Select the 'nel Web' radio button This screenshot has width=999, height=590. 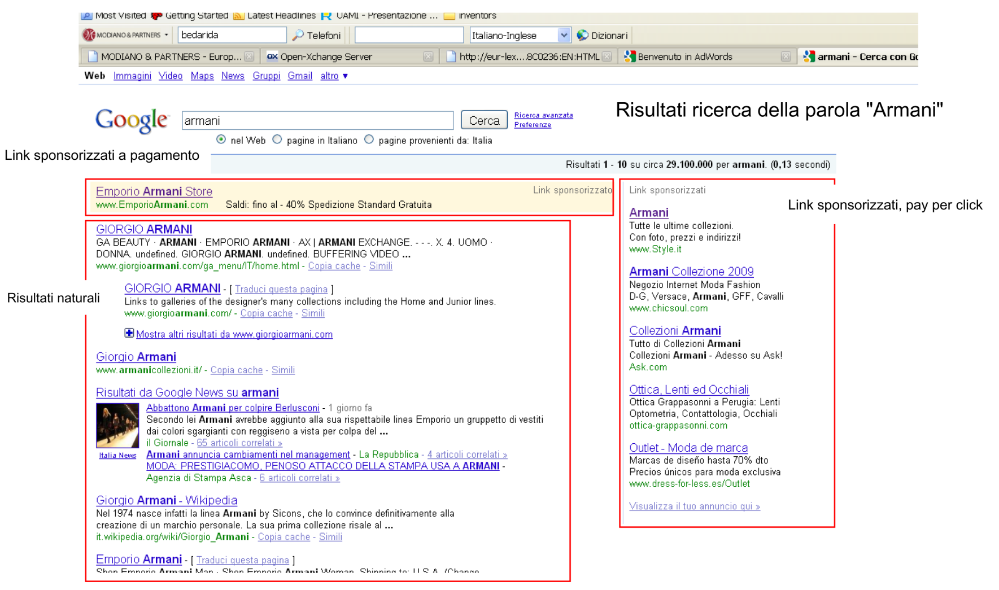tap(221, 139)
